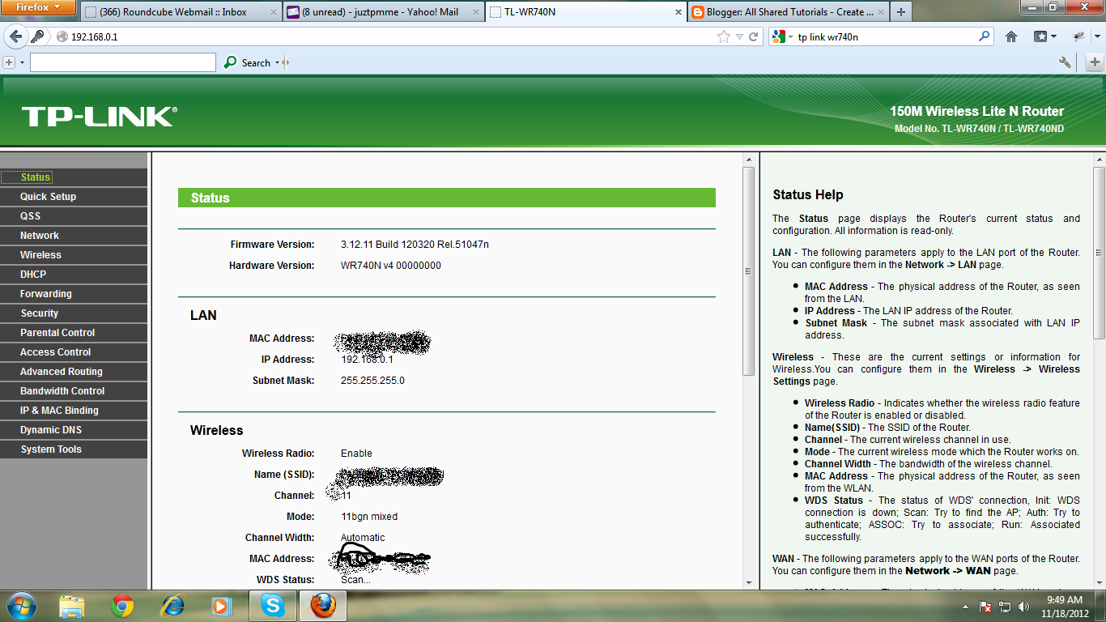Switch to the Yahoo! Mail tab

click(383, 12)
